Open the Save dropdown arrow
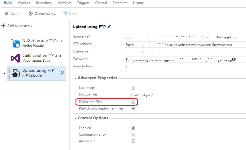This screenshot has height=150, width=246. click(x=19, y=14)
